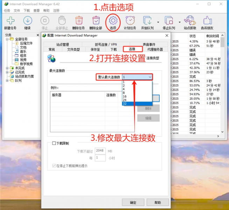The height and width of the screenshot is (210, 229).
Task: Click the 停止队列 icon
Action: 169,20
